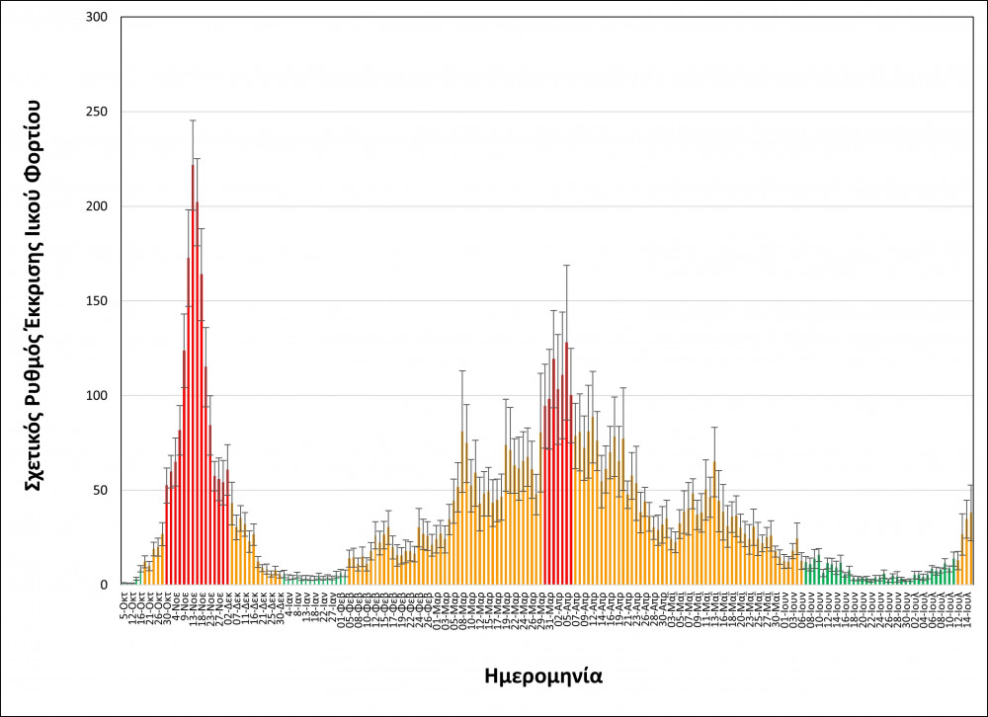Viewport: 988px width, 717px height.
Task: Select the x-axis title Ημερομηνία
Action: click(x=544, y=677)
